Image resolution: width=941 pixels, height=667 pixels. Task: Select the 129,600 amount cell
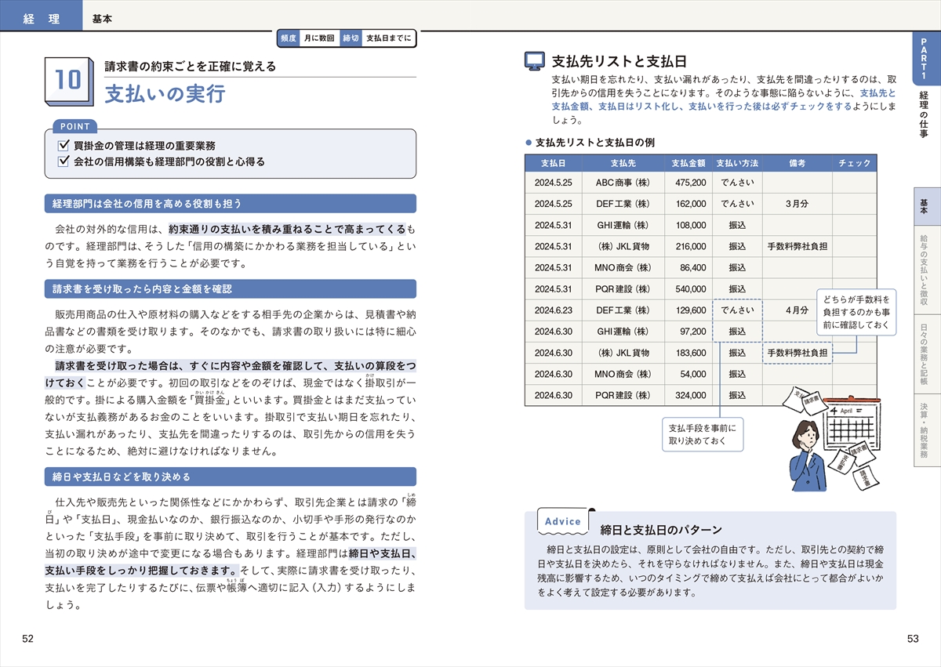pyautogui.click(x=688, y=310)
